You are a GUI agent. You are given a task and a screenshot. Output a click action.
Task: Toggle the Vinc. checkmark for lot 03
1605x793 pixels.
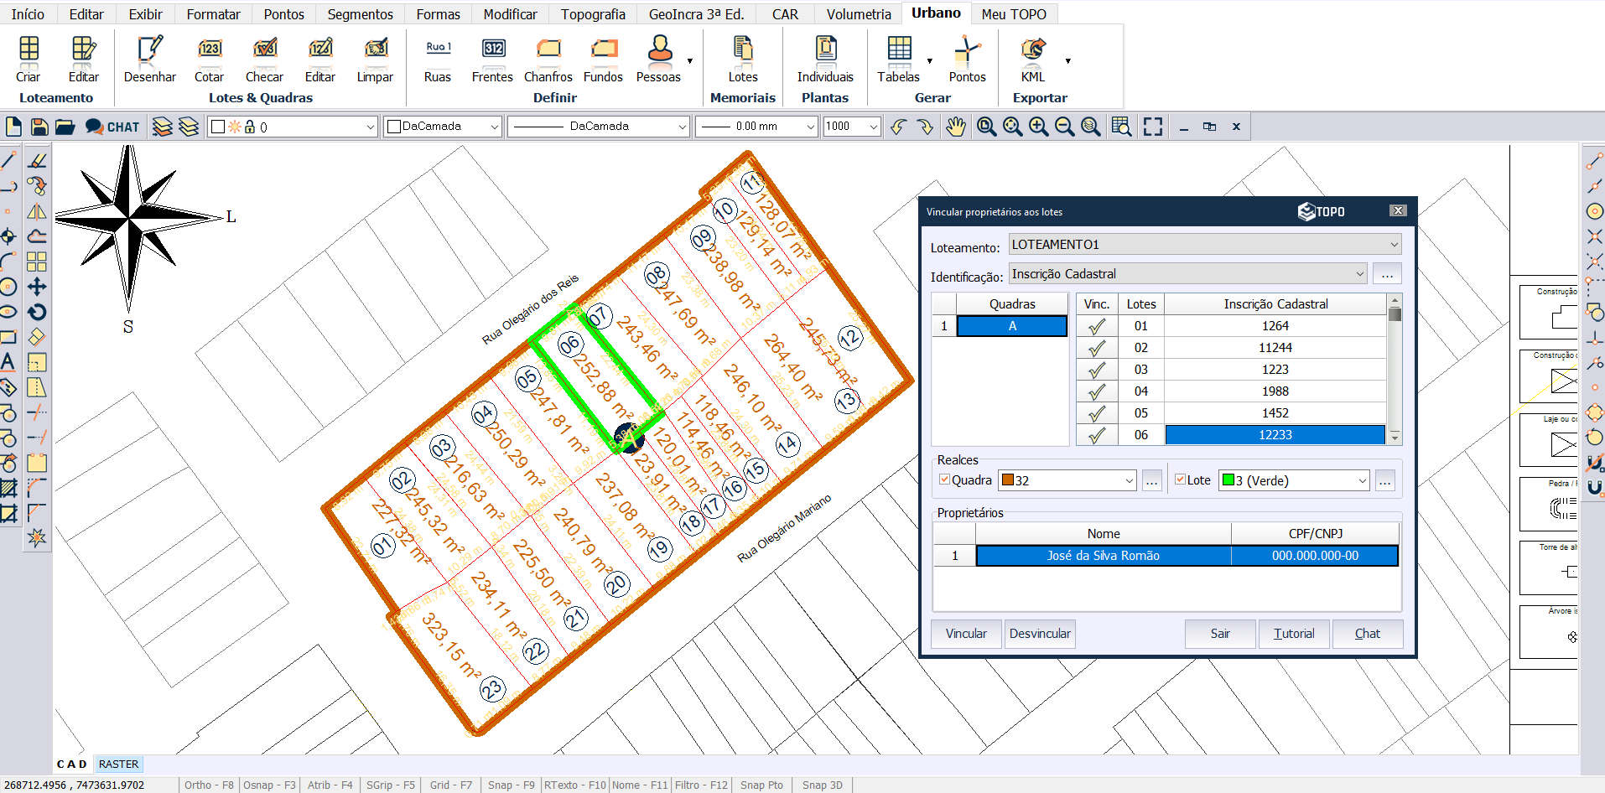[x=1096, y=370]
